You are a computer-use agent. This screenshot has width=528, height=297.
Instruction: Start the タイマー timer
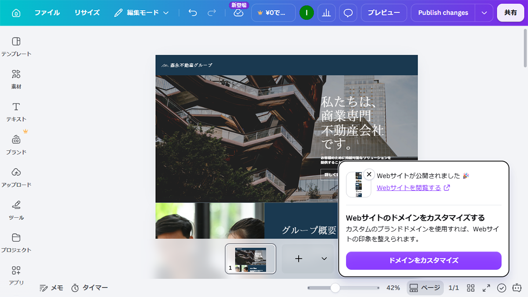[90, 288]
